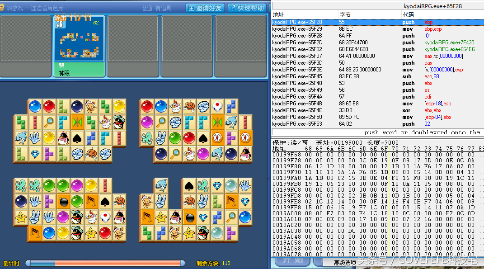Click the countdown timer progress bar
Image resolution: width=484 pixels, height=269 pixels.
[x=105, y=263]
